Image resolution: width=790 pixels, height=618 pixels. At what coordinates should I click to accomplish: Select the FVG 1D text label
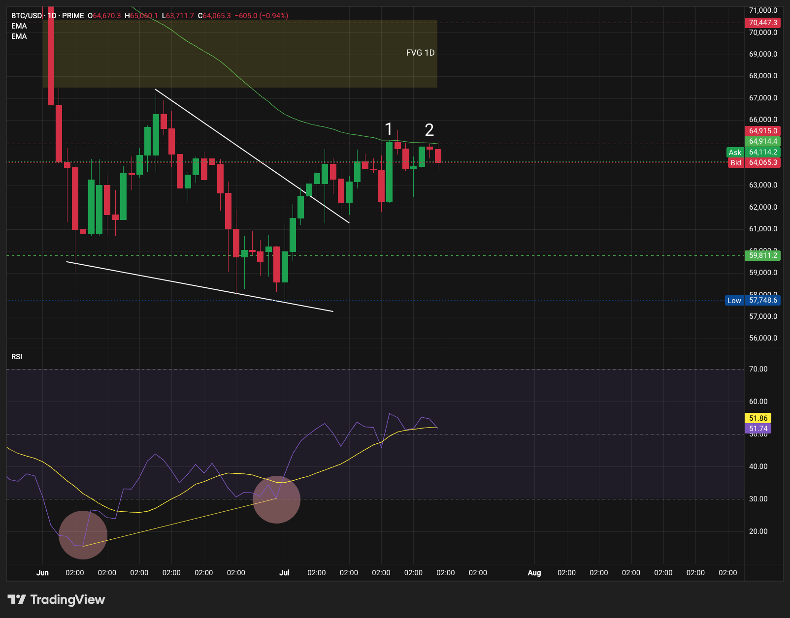tap(420, 53)
